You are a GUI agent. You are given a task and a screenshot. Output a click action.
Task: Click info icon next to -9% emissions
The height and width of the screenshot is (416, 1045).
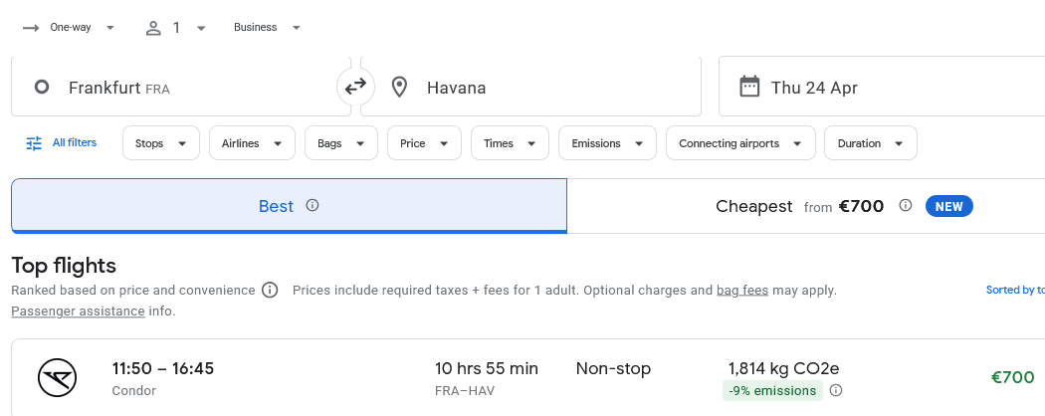(836, 391)
